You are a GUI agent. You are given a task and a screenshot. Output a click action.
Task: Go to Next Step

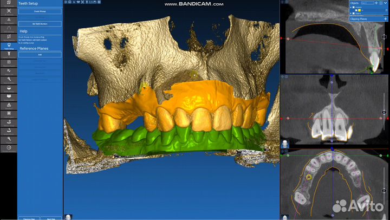tap(51, 218)
